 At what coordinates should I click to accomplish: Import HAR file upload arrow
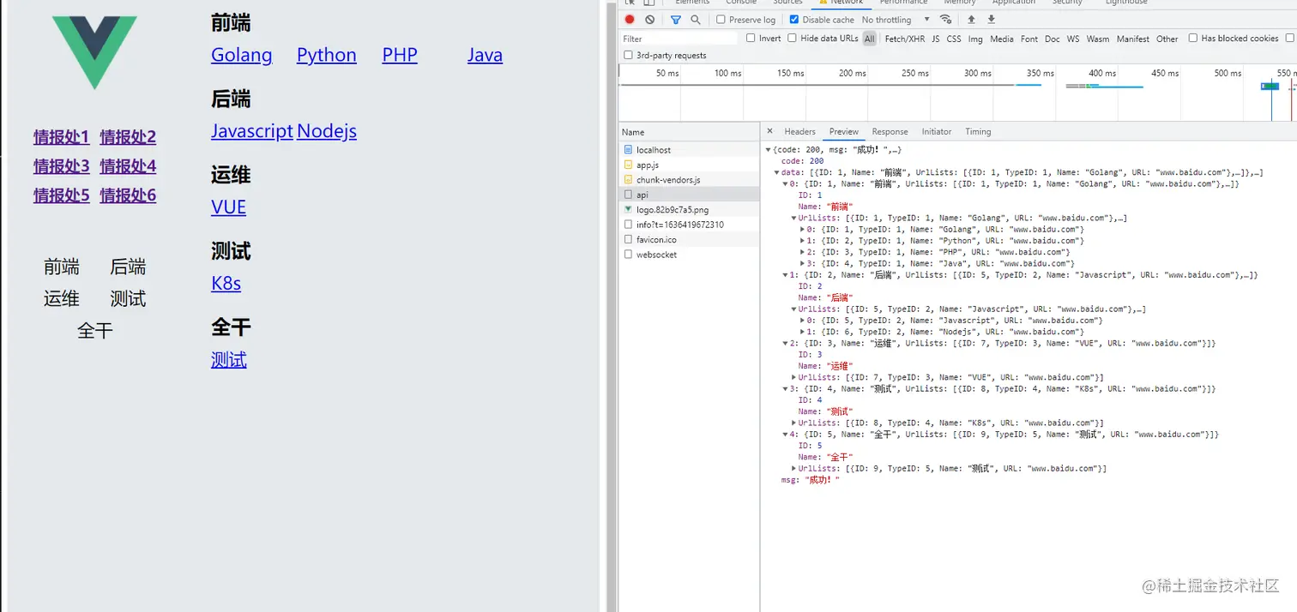(972, 20)
